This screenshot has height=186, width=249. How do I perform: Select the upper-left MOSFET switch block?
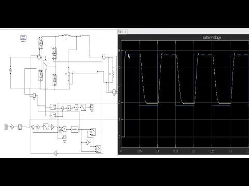40,43
